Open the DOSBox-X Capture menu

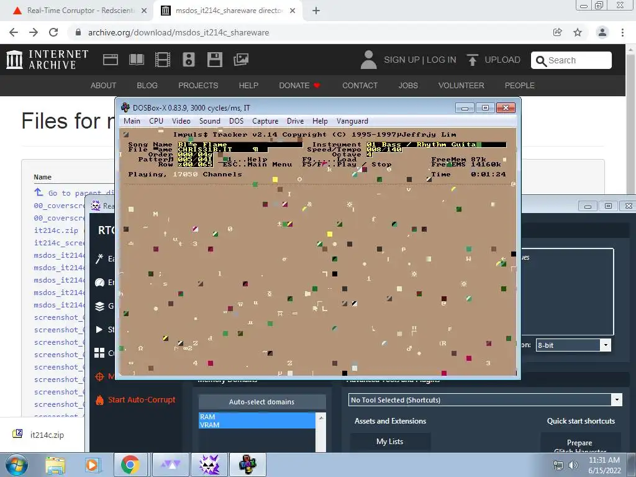click(265, 121)
